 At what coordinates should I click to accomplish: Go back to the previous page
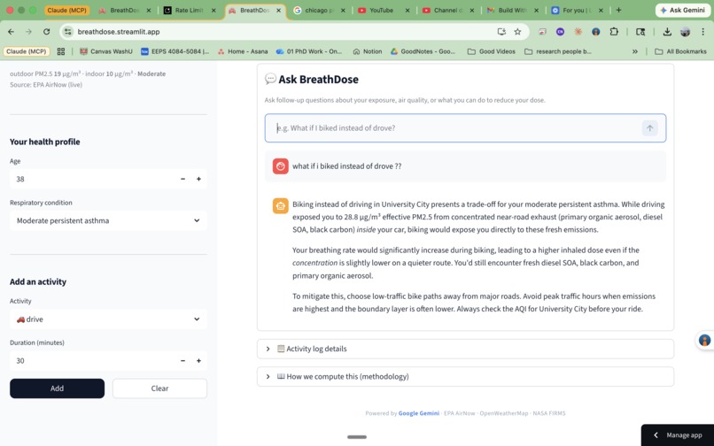[x=11, y=32]
